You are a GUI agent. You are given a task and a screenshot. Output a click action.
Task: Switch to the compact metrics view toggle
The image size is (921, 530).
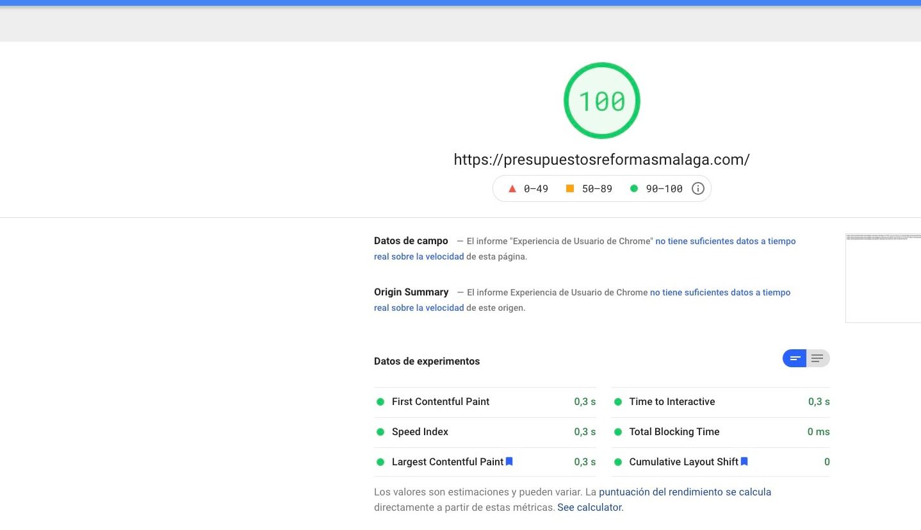(x=795, y=358)
